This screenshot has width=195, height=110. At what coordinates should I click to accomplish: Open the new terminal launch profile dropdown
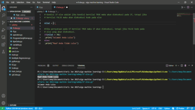(178, 66)
